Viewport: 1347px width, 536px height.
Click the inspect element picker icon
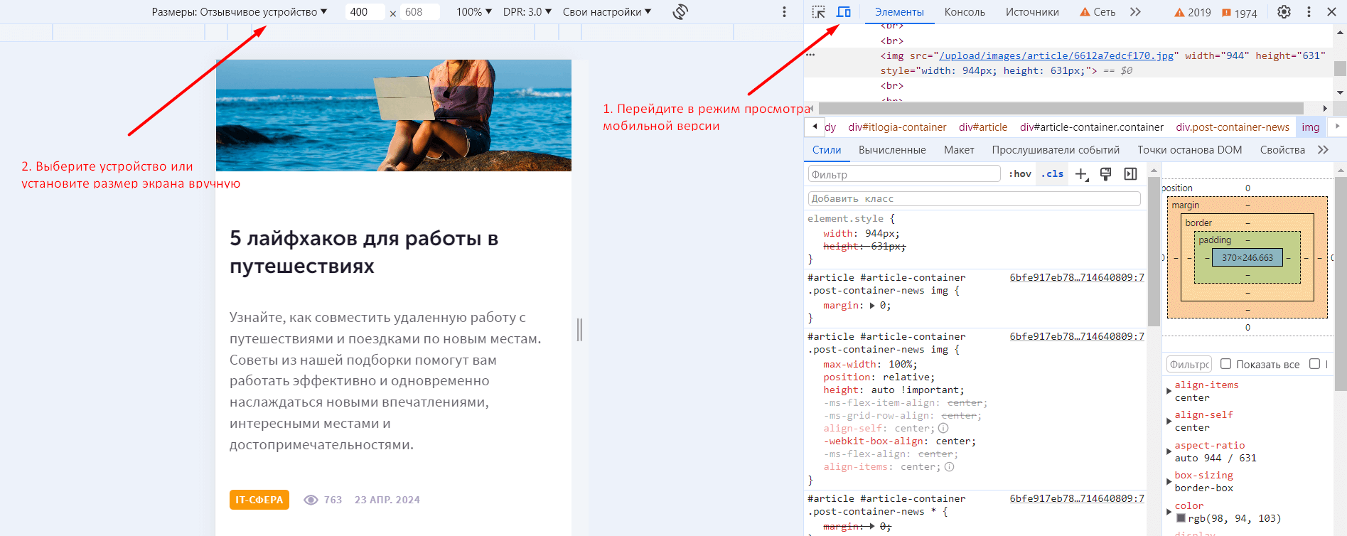click(x=819, y=12)
